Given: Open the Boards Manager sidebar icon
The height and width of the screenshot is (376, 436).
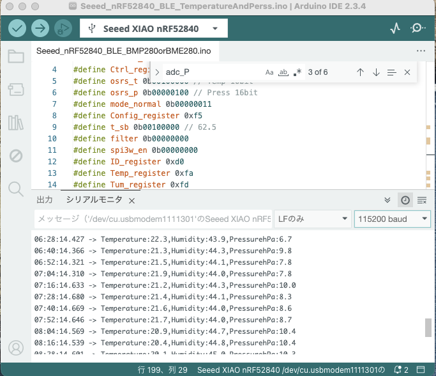Looking at the screenshot, I should (16, 90).
